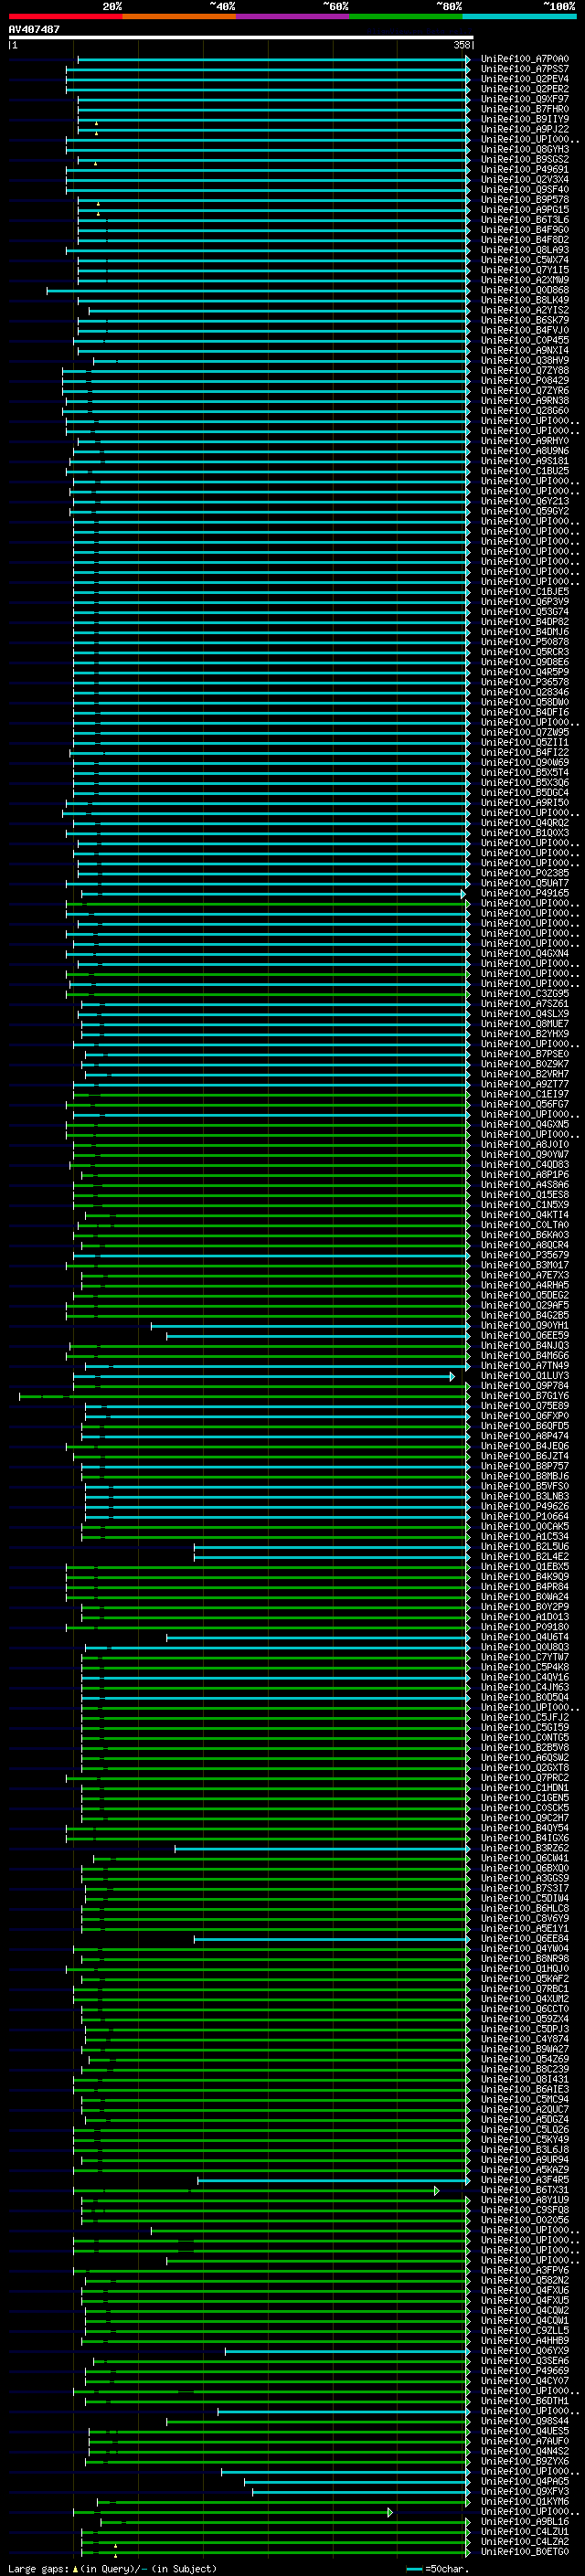Select the UniRef100_C0P455 label

[524, 340]
